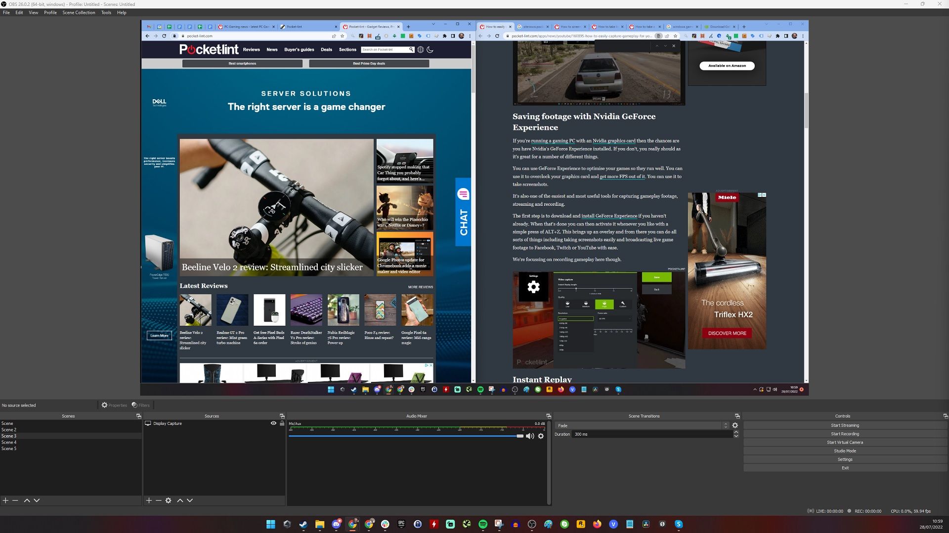The height and width of the screenshot is (533, 949).
Task: Open the Scene Collection menu
Action: 79,12
